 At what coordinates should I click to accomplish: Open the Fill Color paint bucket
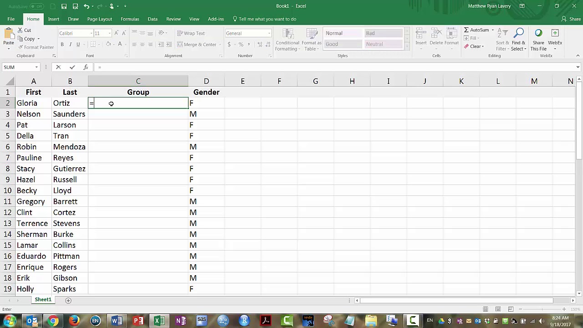click(108, 44)
